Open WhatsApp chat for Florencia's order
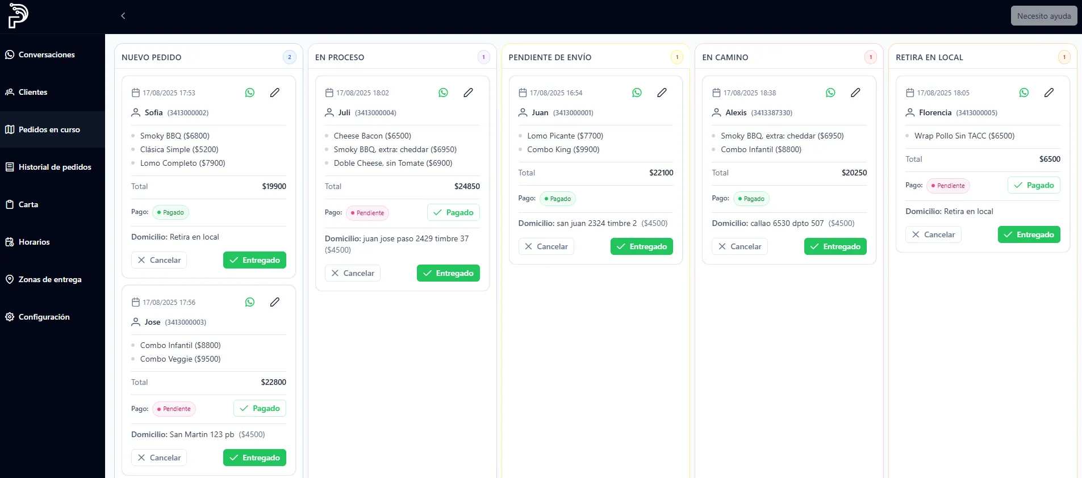Screen dimensions: 1082x478 pyautogui.click(x=1024, y=93)
